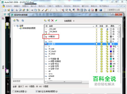This screenshot has height=94, width=127.
Task: Toggle lock icon for 3T_WOOD layer
Action: point(107,54)
